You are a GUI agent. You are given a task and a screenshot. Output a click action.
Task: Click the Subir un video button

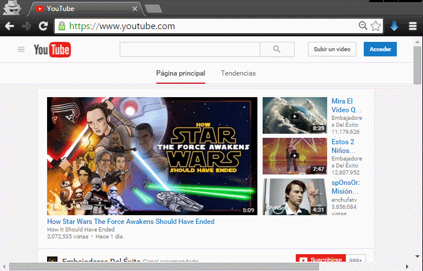click(x=332, y=49)
